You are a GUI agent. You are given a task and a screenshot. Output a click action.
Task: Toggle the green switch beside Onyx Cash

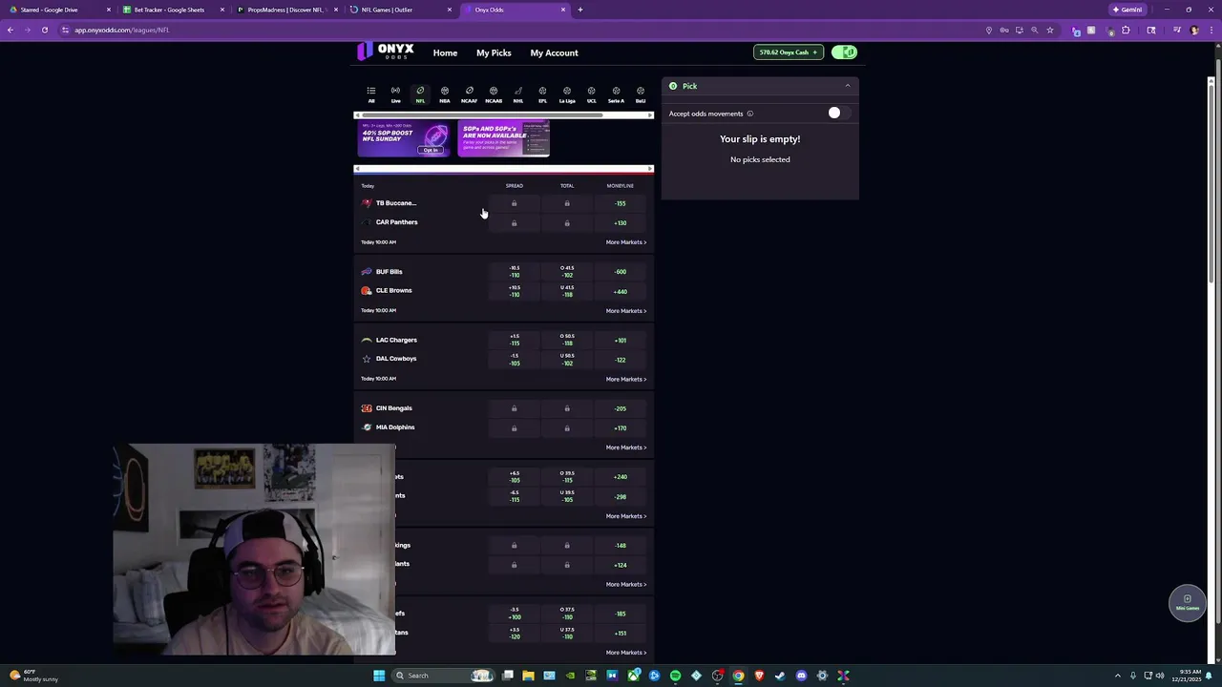click(x=844, y=52)
